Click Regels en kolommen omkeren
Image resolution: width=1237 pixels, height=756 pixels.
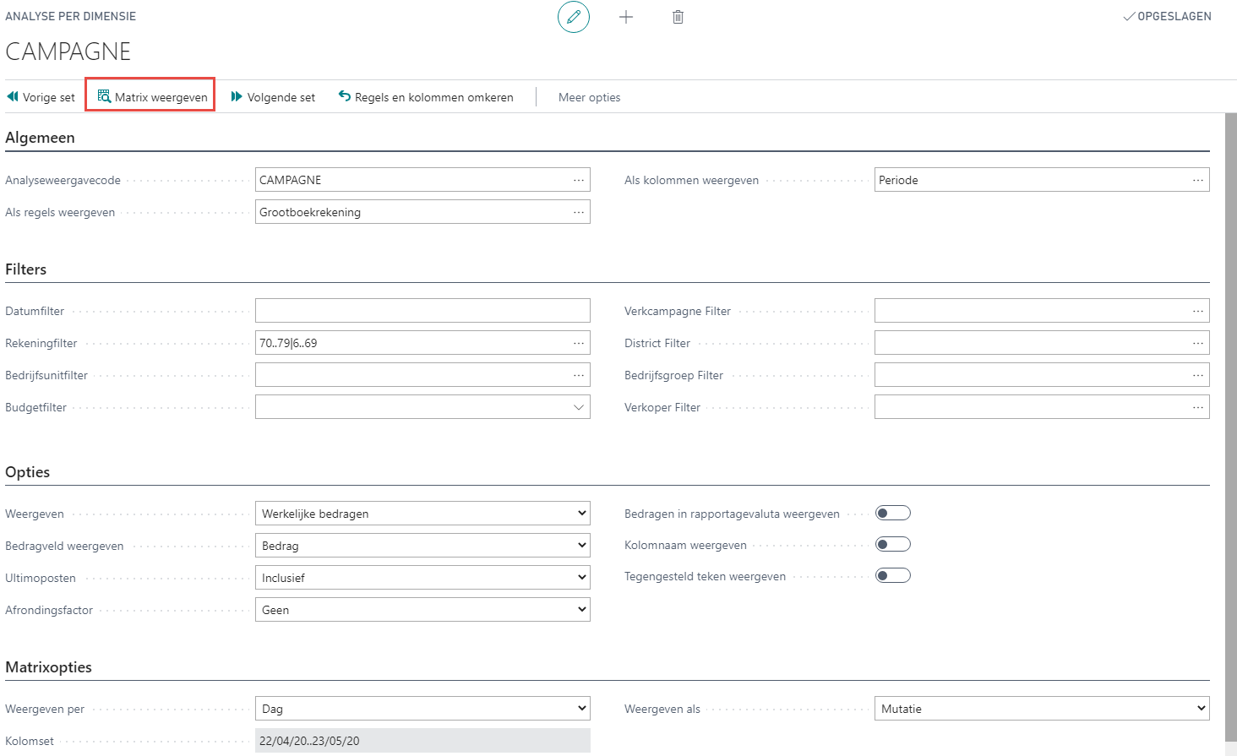pos(426,97)
